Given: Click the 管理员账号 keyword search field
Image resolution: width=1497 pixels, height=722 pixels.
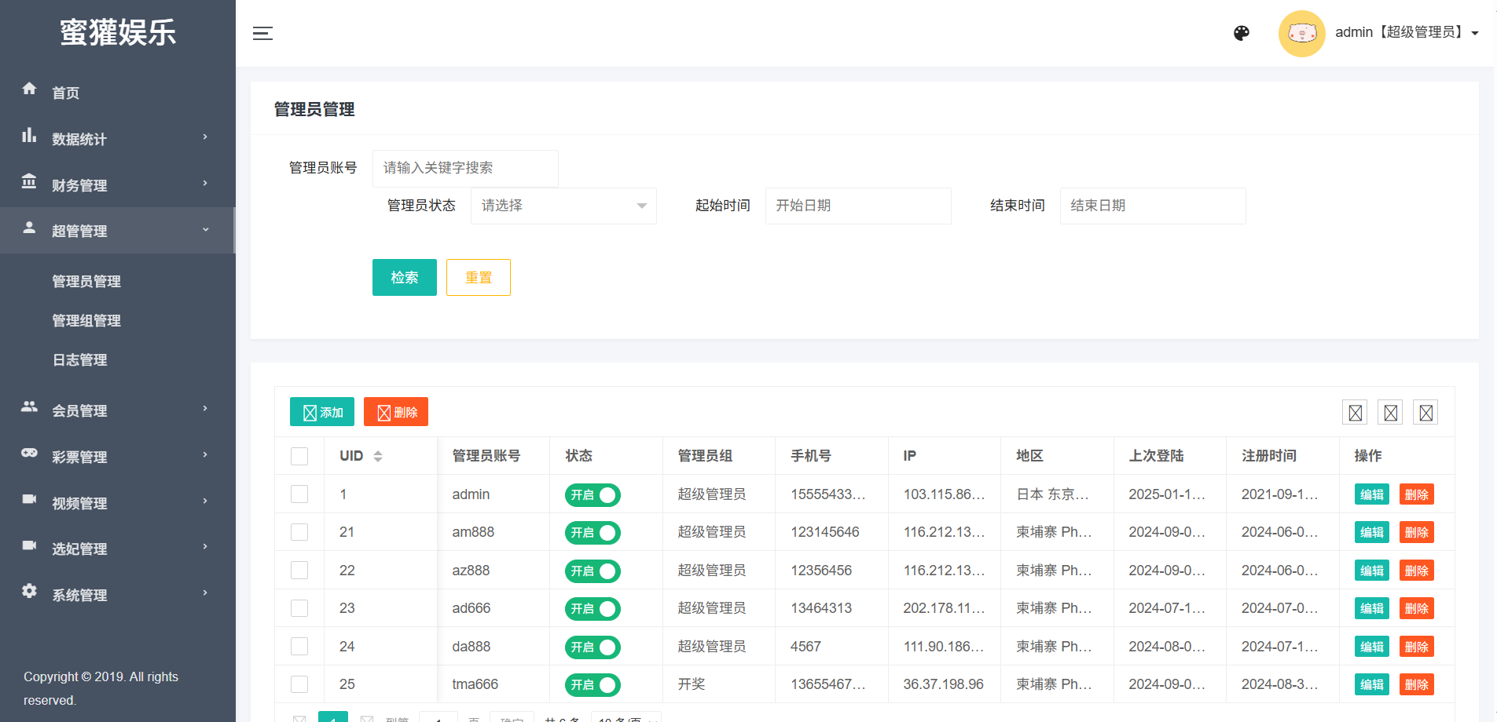Looking at the screenshot, I should [465, 168].
